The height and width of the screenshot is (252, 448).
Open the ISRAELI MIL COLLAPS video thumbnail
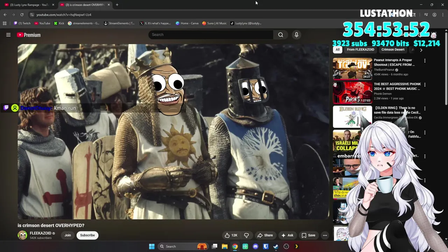coord(346,140)
